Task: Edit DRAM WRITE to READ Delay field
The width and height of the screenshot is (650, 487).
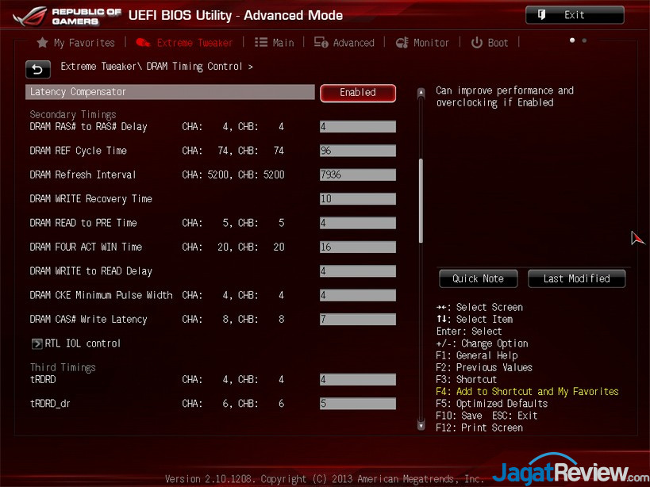Action: (358, 271)
